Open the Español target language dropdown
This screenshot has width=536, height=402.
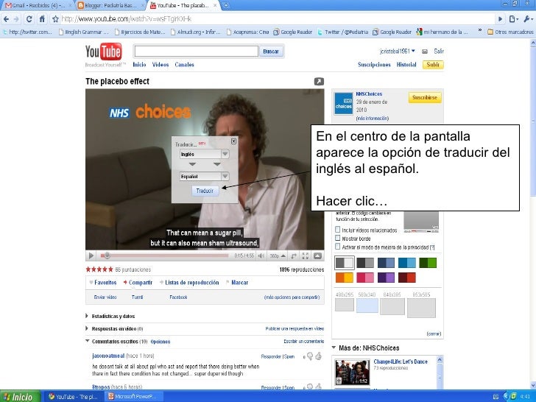click(x=205, y=177)
